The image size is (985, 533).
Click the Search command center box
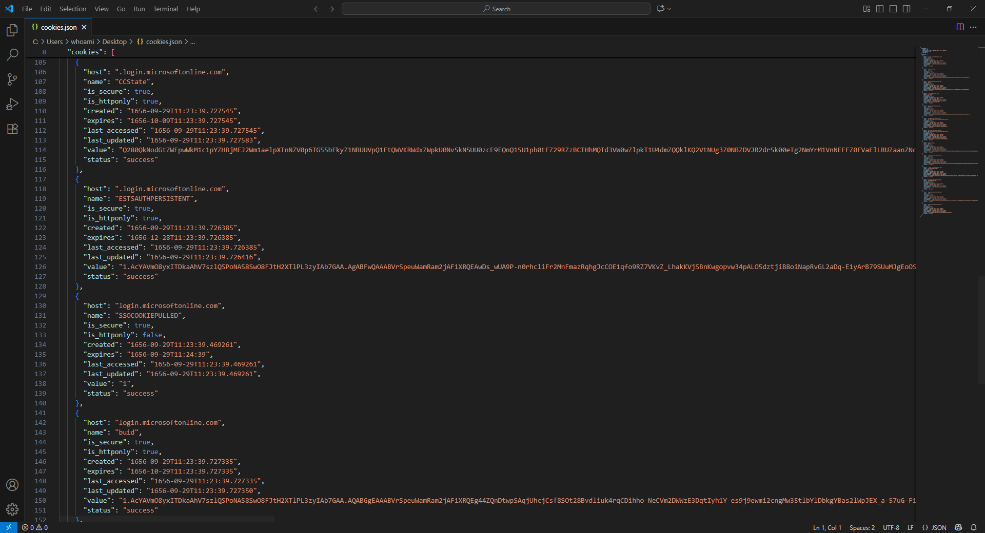(496, 9)
